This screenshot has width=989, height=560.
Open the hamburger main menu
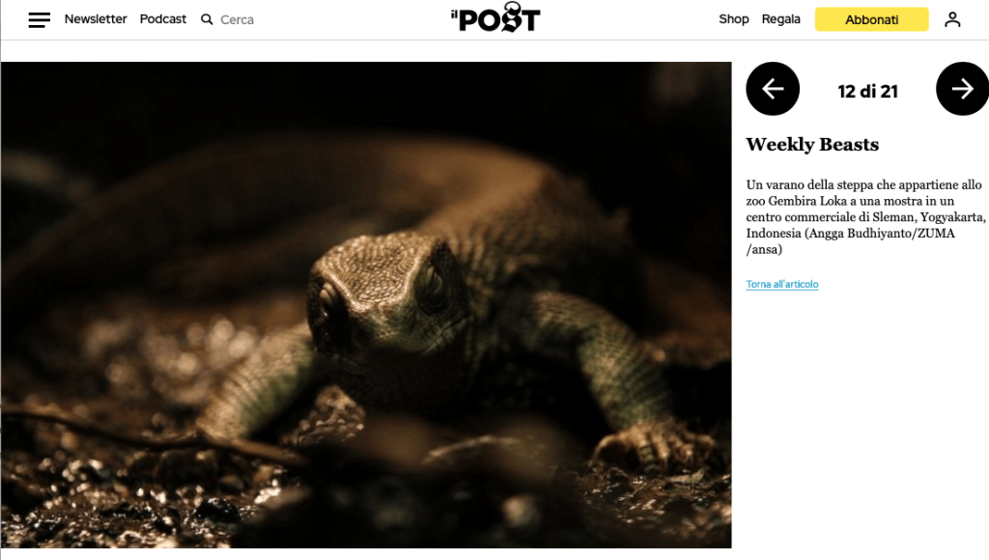39,19
